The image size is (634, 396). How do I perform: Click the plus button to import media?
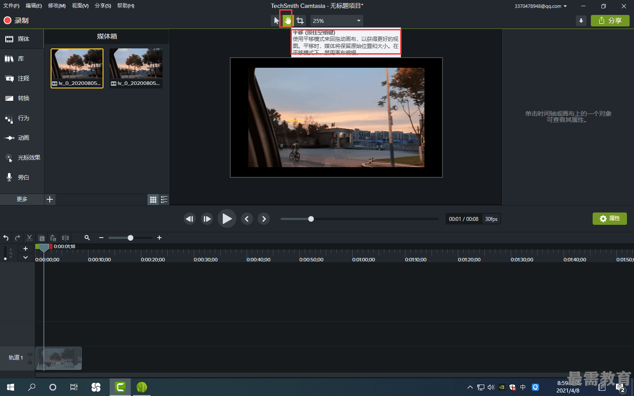pos(50,199)
